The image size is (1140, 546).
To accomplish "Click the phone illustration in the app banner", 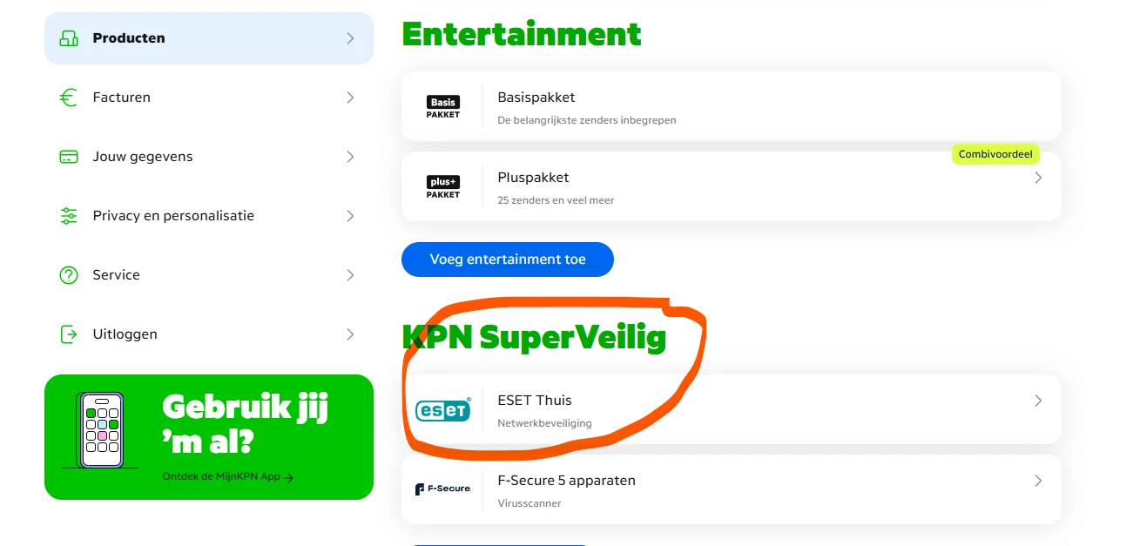I will [100, 430].
